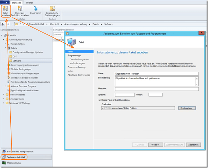Click the Durchsuchen button
208x168 pixels.
pos(188,108)
